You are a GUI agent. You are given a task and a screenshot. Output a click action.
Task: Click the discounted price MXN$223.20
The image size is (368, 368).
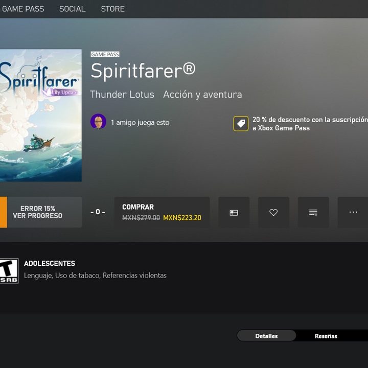[182, 218]
